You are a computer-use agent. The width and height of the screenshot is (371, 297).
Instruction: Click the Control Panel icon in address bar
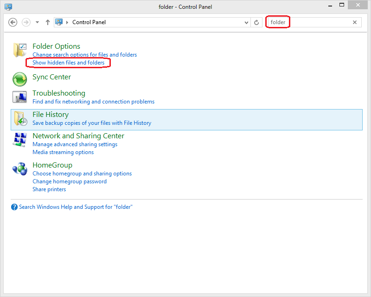(x=59, y=22)
